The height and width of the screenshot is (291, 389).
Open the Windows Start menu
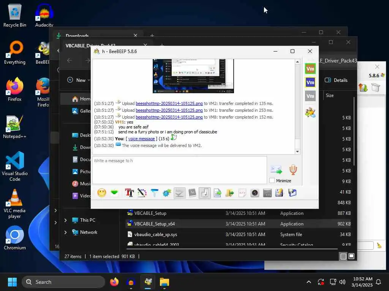[x=12, y=282]
